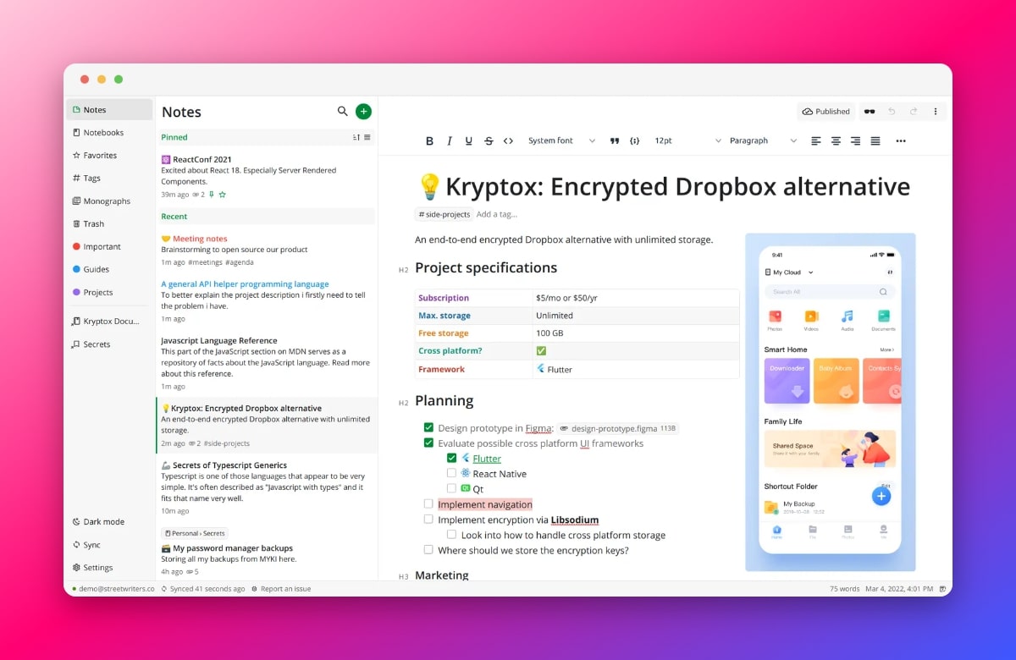Open the Favorites section in the sidebar
The height and width of the screenshot is (660, 1016).
point(96,155)
